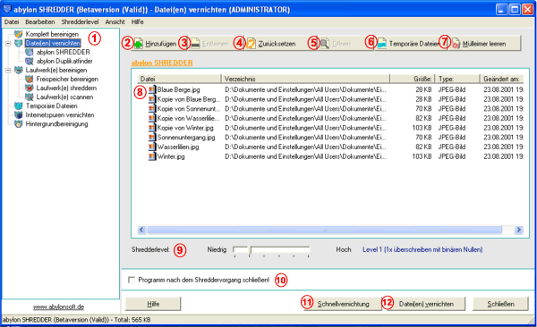Click the Laufwerk(e) shreddern icon
Screen dimensions: 537x327
point(30,88)
